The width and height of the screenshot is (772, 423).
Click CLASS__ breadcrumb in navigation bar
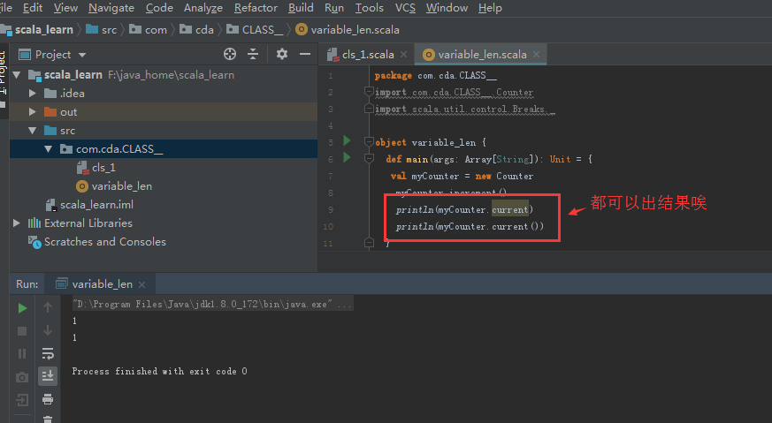255,30
